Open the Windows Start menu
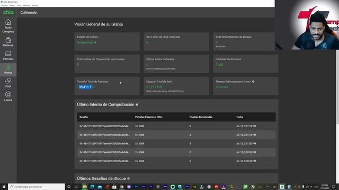The width and height of the screenshot is (339, 190). (x=4, y=187)
